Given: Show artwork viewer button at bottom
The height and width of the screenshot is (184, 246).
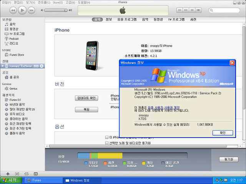Looking at the screenshot, I should [36, 174].
